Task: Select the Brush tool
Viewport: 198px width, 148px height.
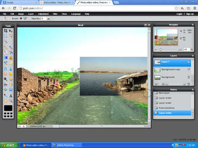Action: pos(11,47)
